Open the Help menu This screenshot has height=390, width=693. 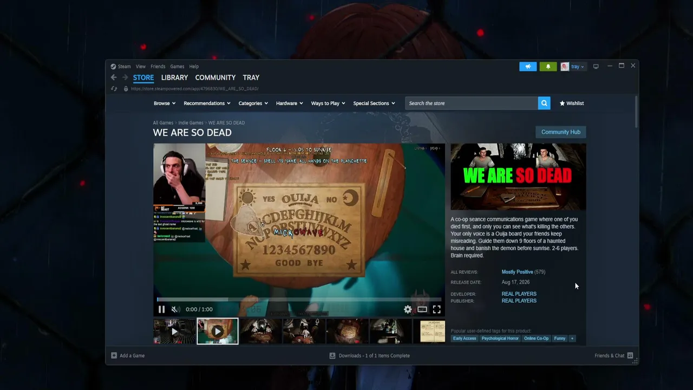tap(194, 67)
